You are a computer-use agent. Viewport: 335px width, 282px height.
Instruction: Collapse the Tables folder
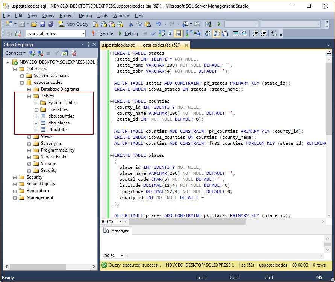click(29, 96)
